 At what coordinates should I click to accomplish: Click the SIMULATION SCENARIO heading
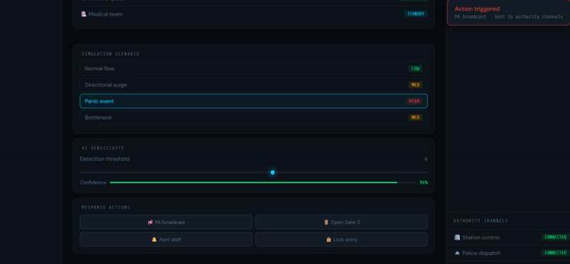[110, 54]
